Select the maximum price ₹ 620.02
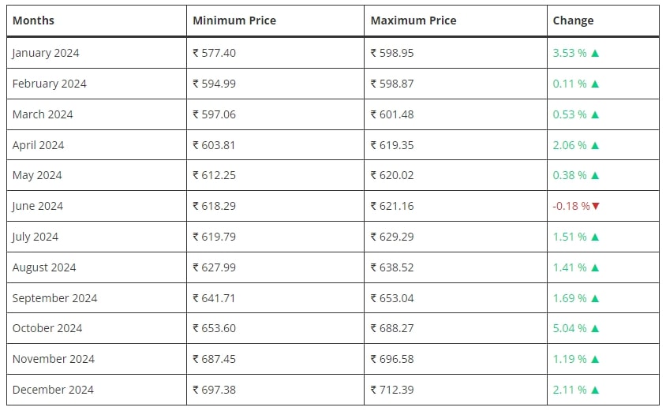 (392, 175)
